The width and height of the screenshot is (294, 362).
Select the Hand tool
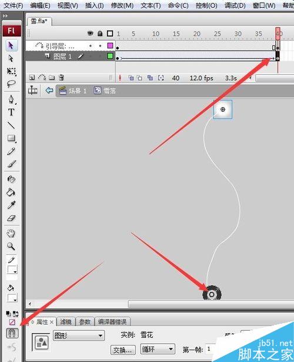[x=11, y=234]
